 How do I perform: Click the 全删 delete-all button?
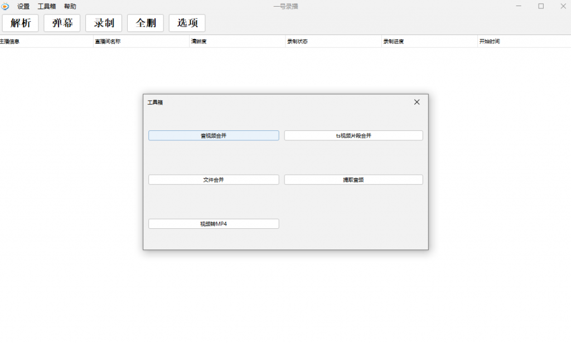point(146,23)
